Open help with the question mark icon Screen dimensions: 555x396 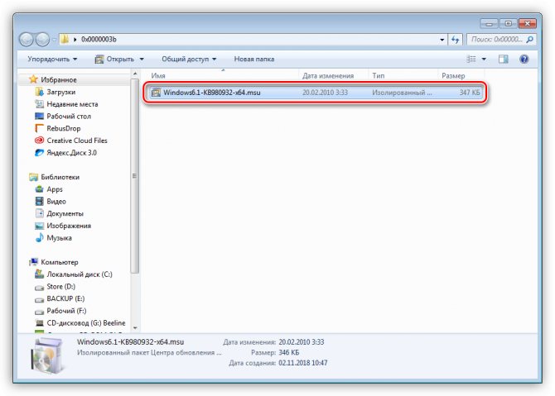(x=524, y=59)
